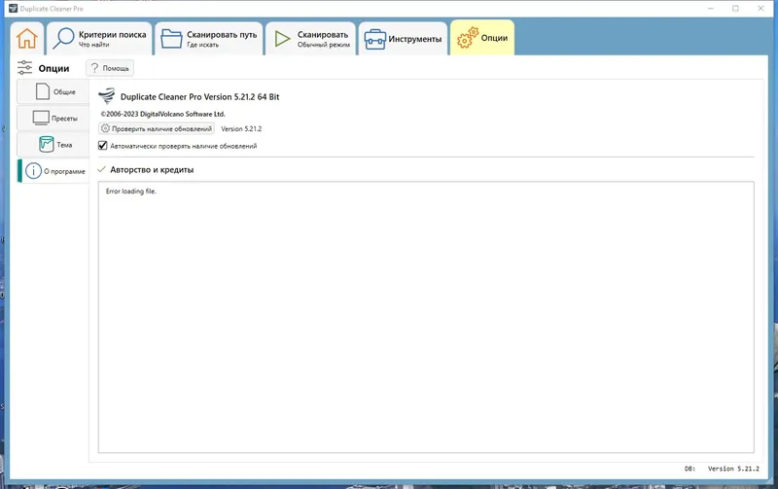Click the magnifier icon in Критерии поиска
Viewport: 778px width, 489px height.
[x=63, y=38]
